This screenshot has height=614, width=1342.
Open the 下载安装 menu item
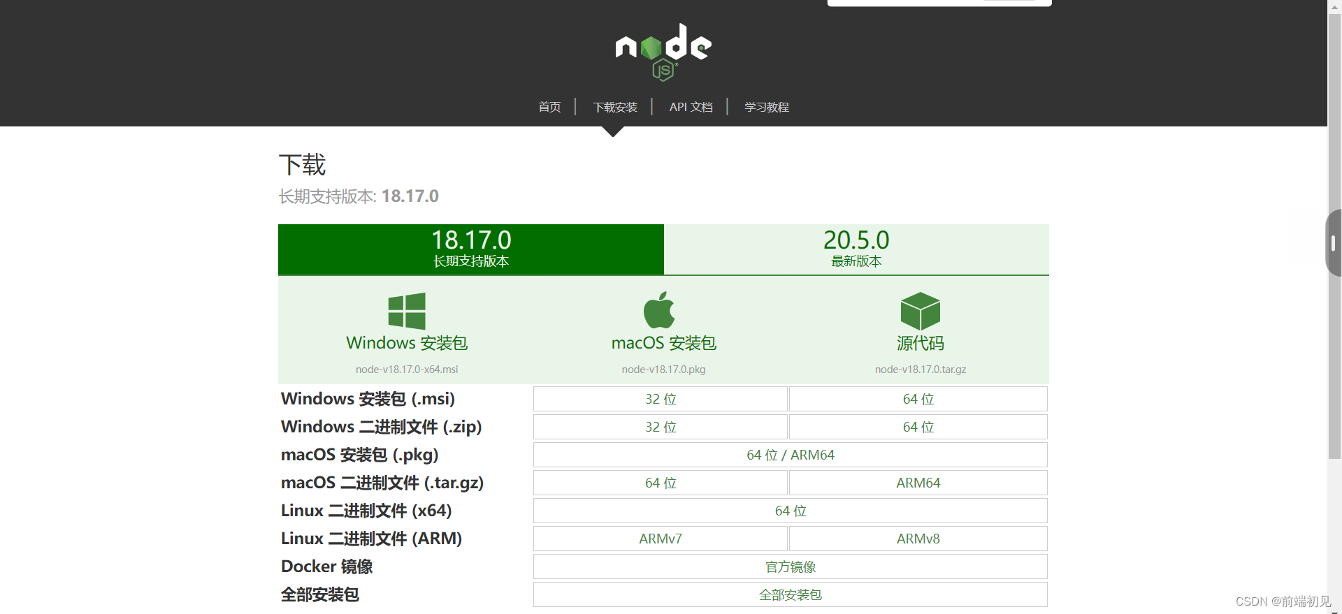615,107
